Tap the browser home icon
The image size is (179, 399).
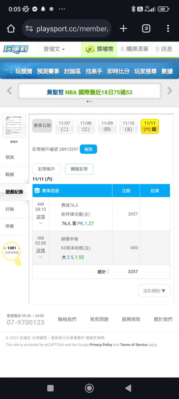(x=11, y=28)
